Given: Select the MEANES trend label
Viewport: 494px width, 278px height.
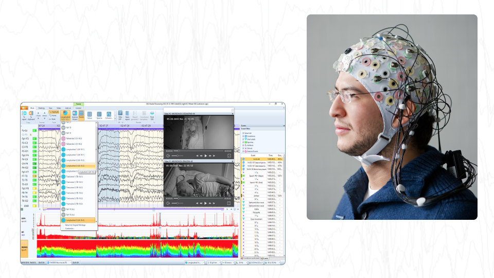Looking at the screenshot, I should pos(24,248).
